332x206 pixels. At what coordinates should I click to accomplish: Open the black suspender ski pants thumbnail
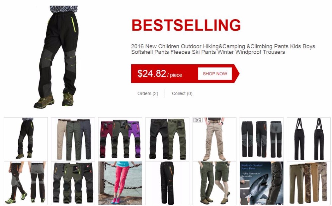pyautogui.click(x=309, y=139)
